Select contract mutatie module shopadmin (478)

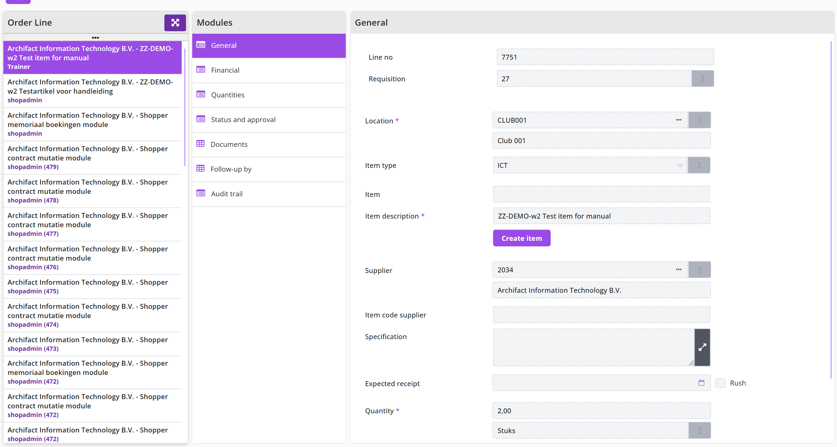(93, 191)
